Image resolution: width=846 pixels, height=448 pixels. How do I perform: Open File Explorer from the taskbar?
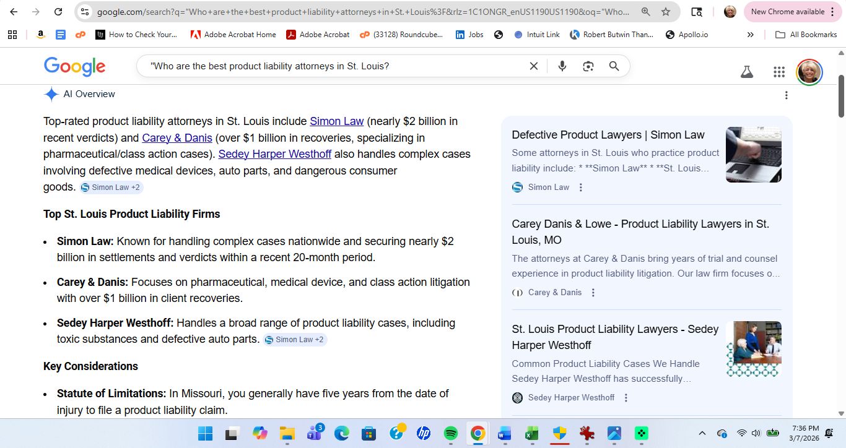[x=287, y=434]
